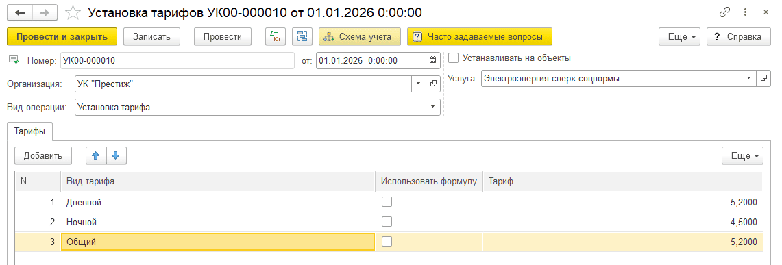This screenshot has height=265, width=782.
Task: Toggle Использовать формулу for Общий row
Action: (387, 242)
